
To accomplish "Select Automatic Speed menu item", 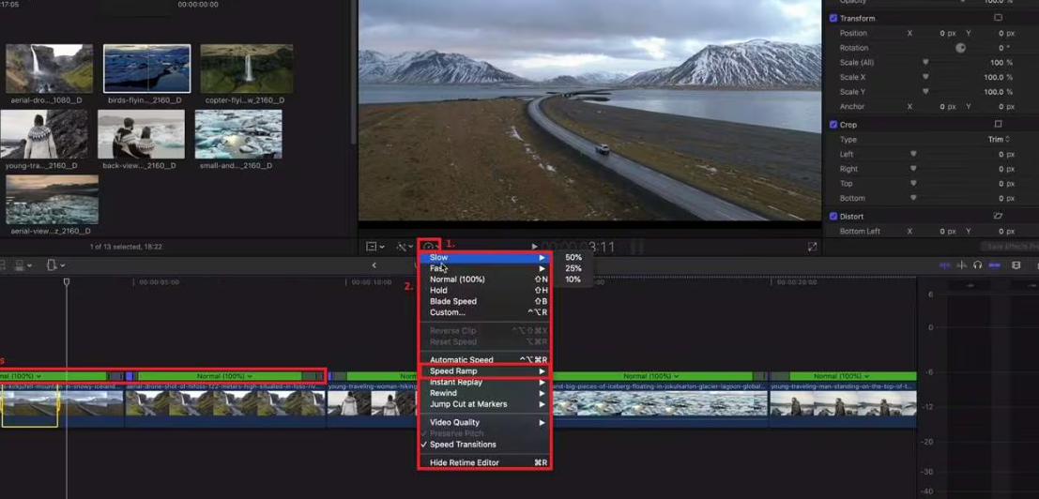I will [484, 360].
